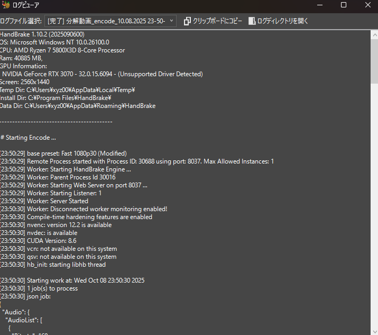
Task: Minimize the log viewer window
Action: [x=319, y=5]
